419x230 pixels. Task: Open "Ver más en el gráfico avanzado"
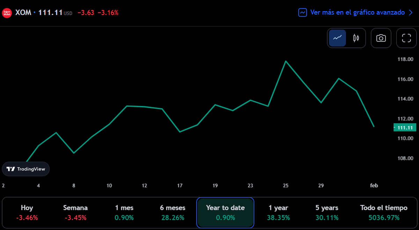click(x=357, y=12)
